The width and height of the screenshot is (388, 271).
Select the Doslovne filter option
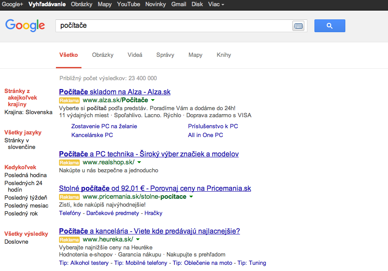[x=16, y=242]
